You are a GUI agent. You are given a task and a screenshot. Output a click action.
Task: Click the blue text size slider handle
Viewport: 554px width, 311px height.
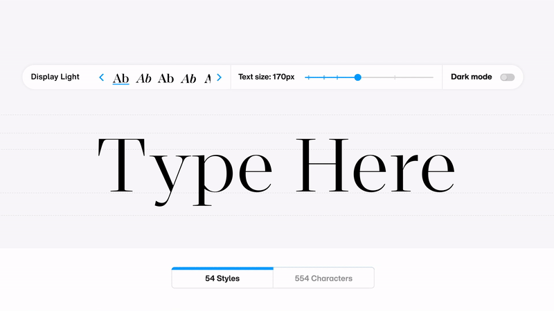pos(357,77)
